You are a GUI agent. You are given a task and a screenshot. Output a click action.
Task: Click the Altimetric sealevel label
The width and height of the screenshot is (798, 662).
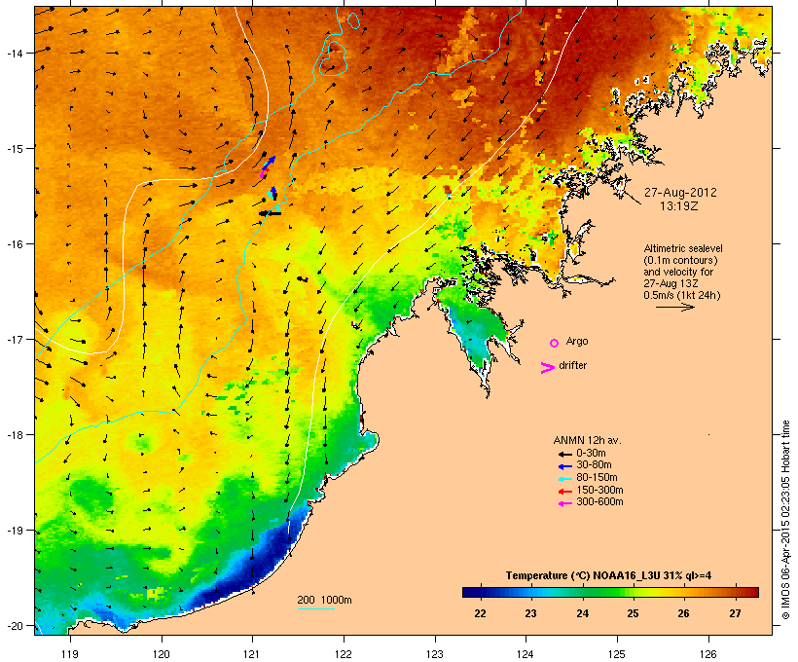(683, 248)
